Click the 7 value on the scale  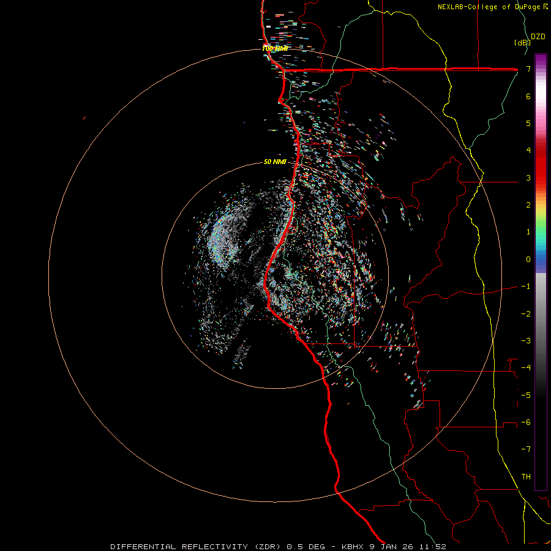[x=528, y=69]
